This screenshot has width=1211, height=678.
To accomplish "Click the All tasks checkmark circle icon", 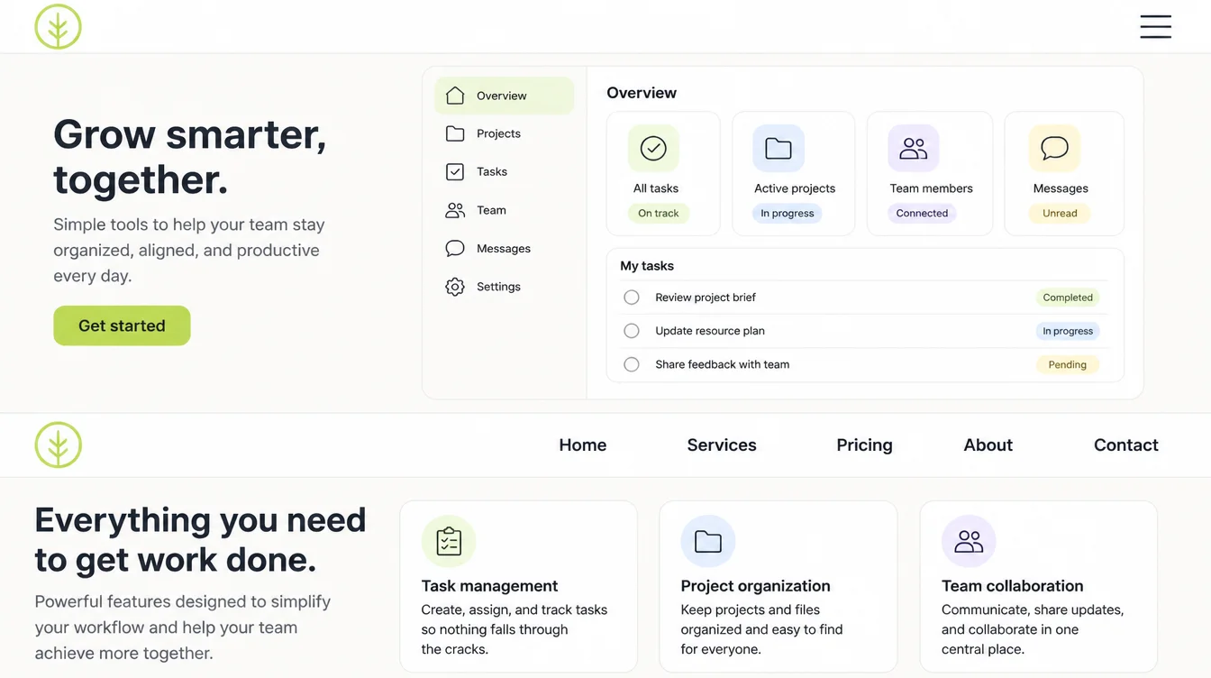I will 653,148.
